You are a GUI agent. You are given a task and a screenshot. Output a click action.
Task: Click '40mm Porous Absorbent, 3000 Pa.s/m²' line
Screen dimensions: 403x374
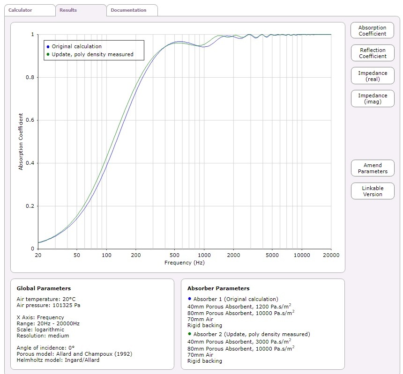[239, 341]
